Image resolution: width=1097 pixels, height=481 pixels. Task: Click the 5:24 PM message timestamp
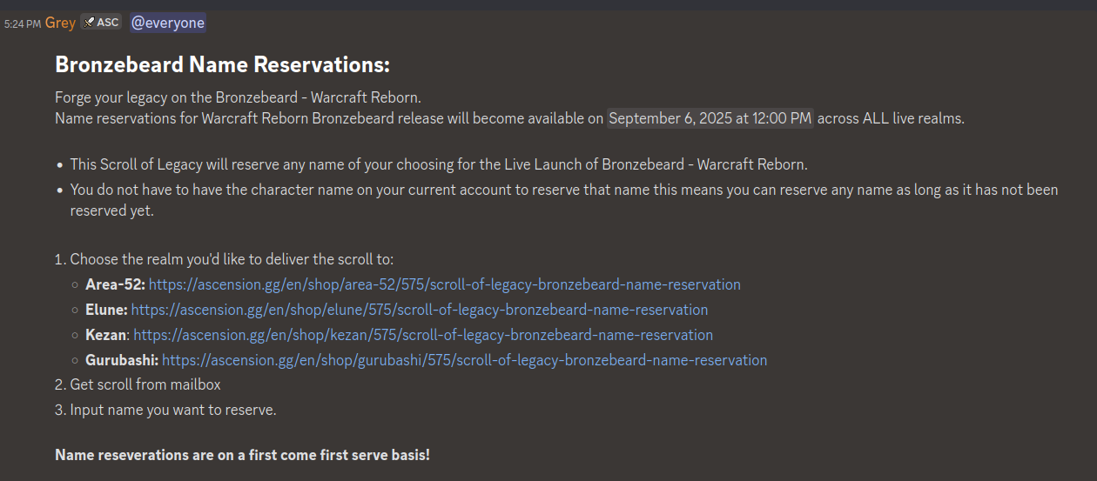[x=22, y=23]
